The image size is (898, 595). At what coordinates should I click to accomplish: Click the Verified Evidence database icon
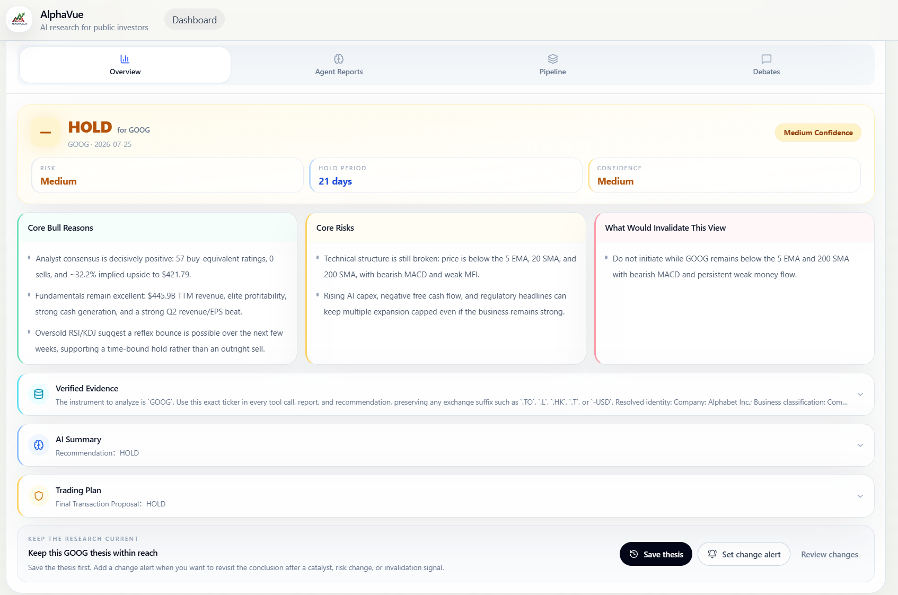click(39, 394)
